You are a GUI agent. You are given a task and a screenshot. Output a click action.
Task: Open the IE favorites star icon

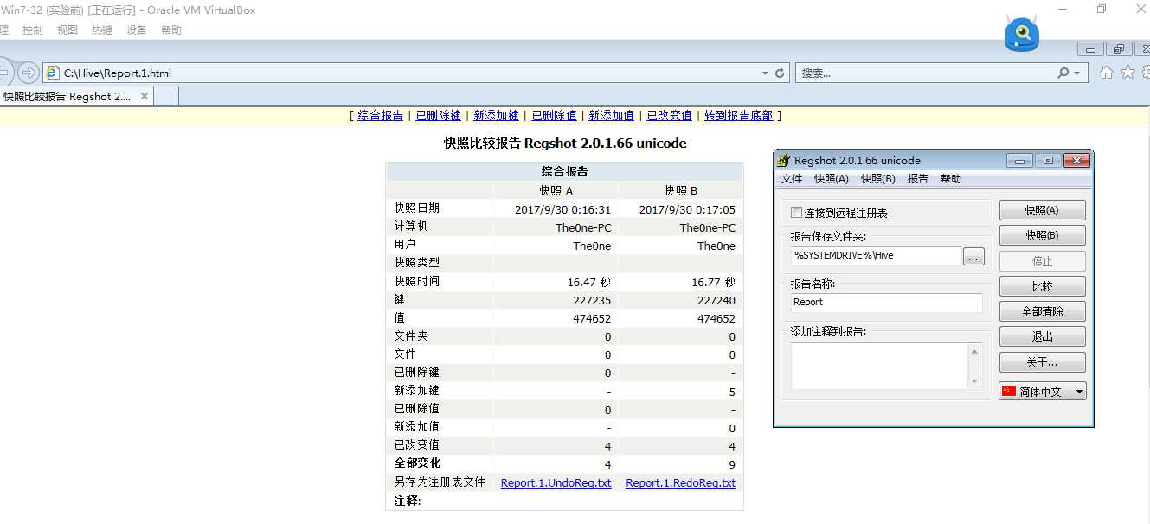[x=1128, y=73]
